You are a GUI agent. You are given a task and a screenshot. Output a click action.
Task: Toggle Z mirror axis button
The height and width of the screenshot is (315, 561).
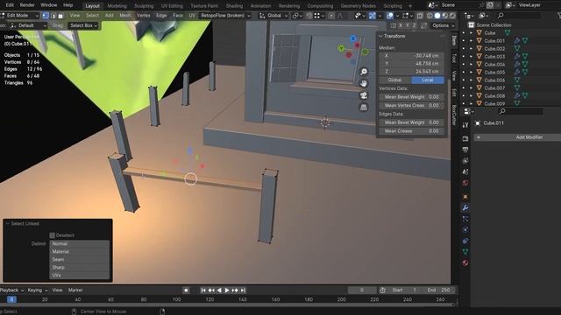coord(415,25)
